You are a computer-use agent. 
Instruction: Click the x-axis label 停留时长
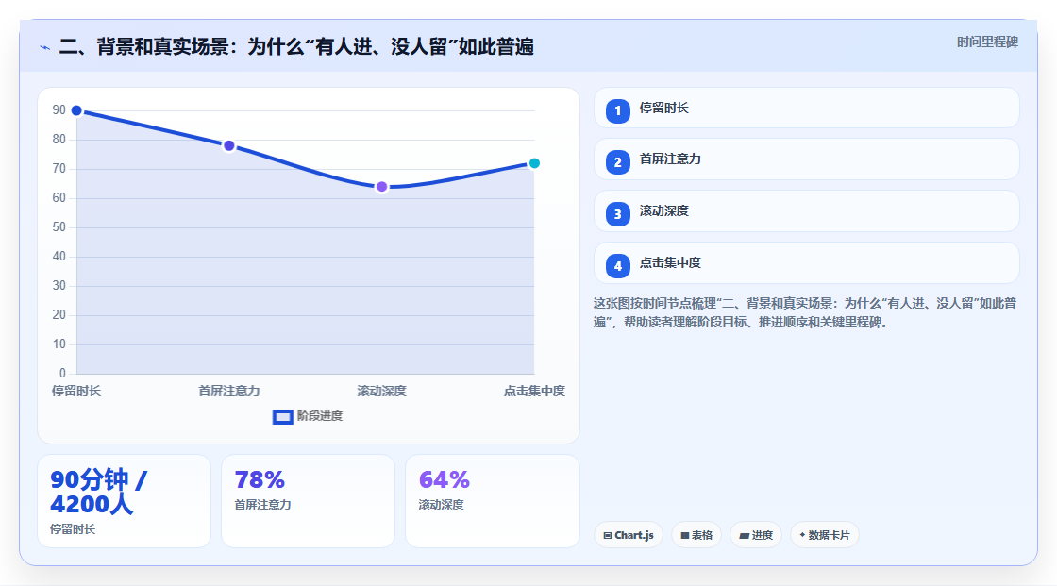point(76,391)
